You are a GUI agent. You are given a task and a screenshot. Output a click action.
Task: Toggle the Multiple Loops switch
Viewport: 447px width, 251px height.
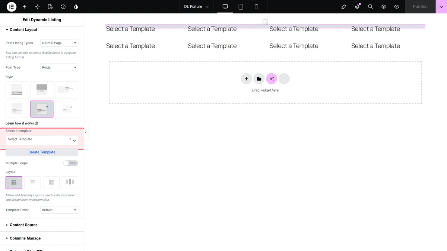click(70, 163)
